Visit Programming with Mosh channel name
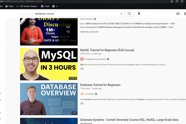The height and width of the screenshot is (124, 186). [x=96, y=59]
